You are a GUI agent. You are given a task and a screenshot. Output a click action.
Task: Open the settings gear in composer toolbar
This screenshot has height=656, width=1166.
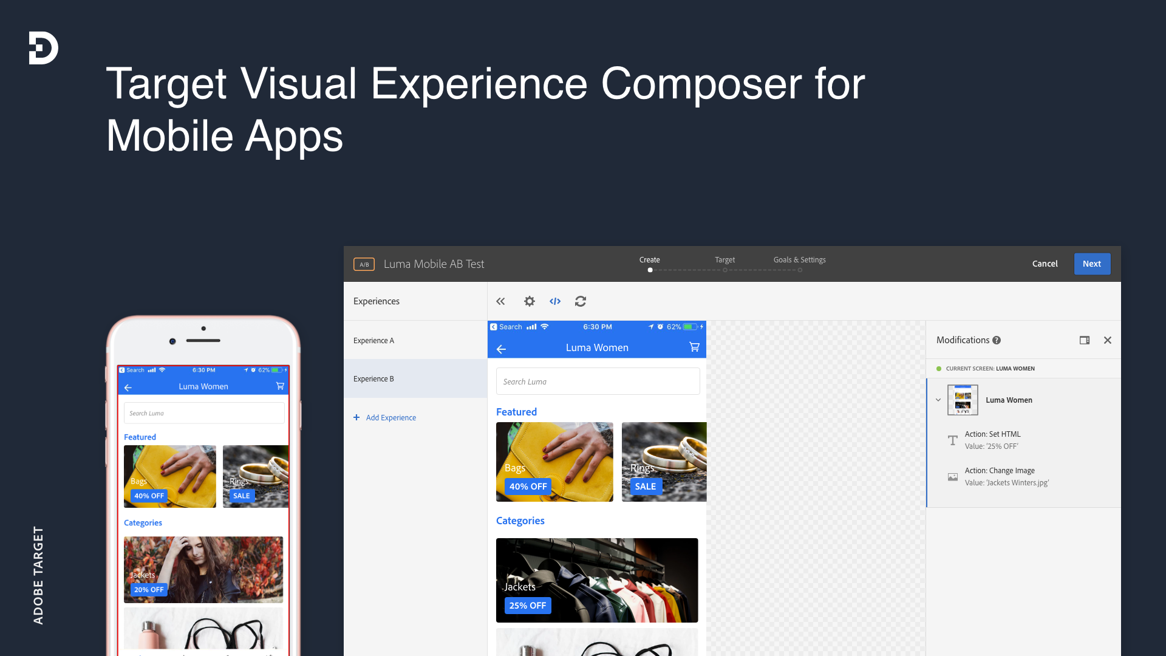[x=530, y=301]
